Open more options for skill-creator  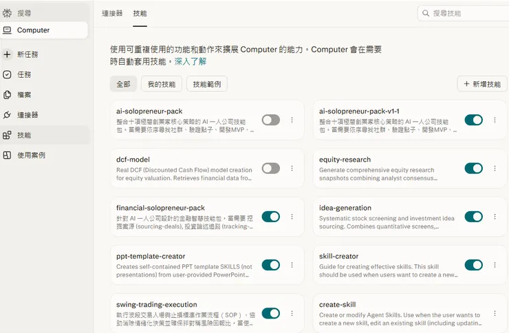coord(495,265)
